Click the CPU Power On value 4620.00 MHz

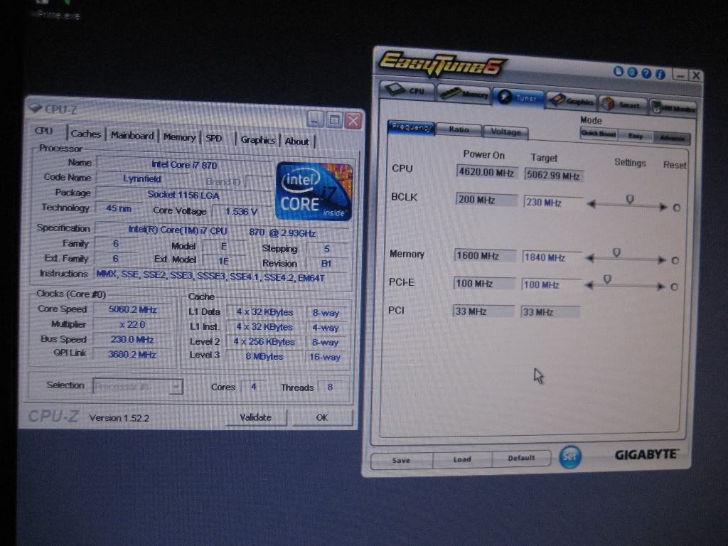tap(486, 172)
